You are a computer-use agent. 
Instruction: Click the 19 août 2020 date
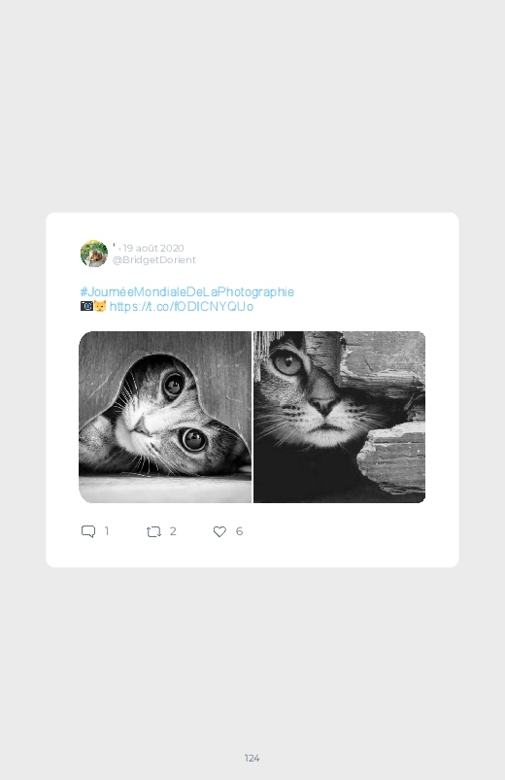[153, 248]
